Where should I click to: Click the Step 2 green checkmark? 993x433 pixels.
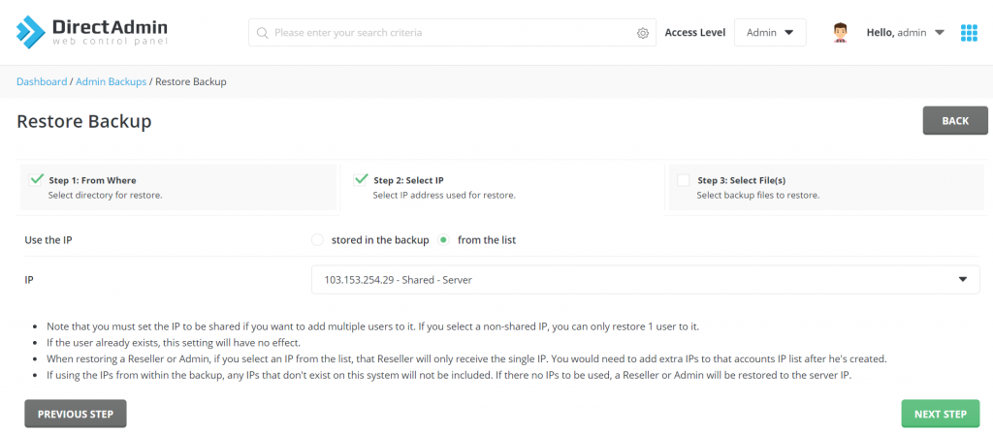click(x=361, y=179)
